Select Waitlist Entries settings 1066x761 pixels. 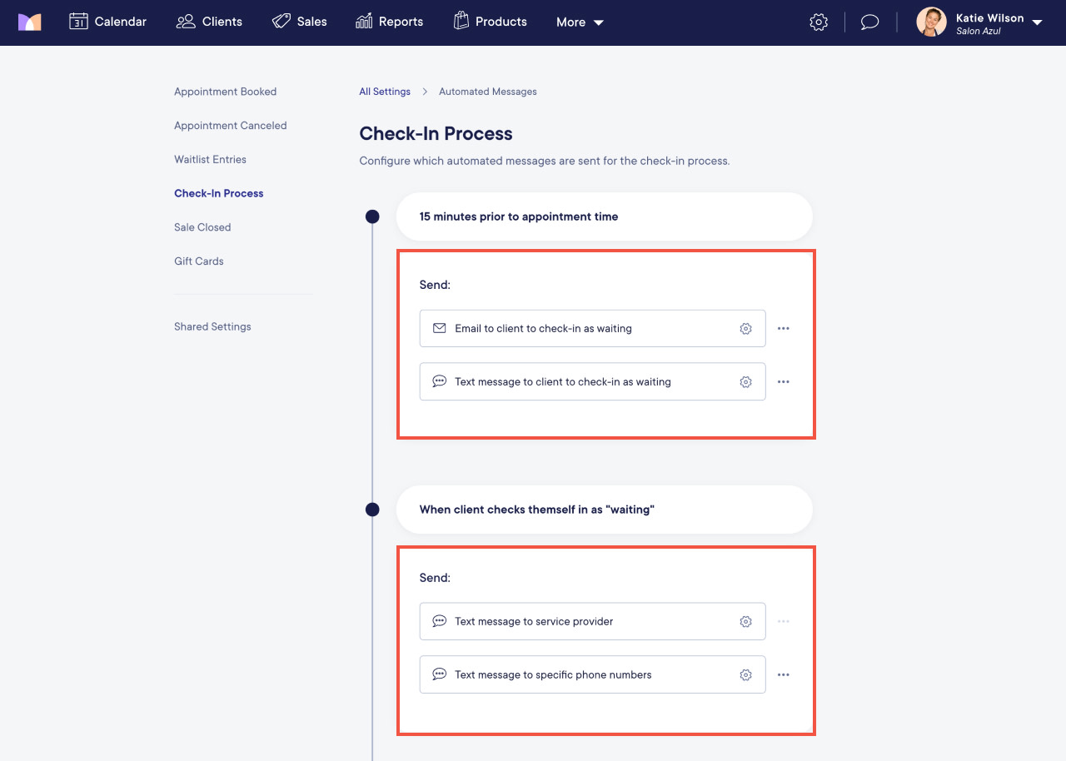point(210,159)
